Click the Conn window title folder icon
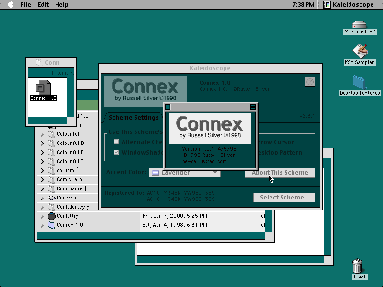 tap(39, 63)
